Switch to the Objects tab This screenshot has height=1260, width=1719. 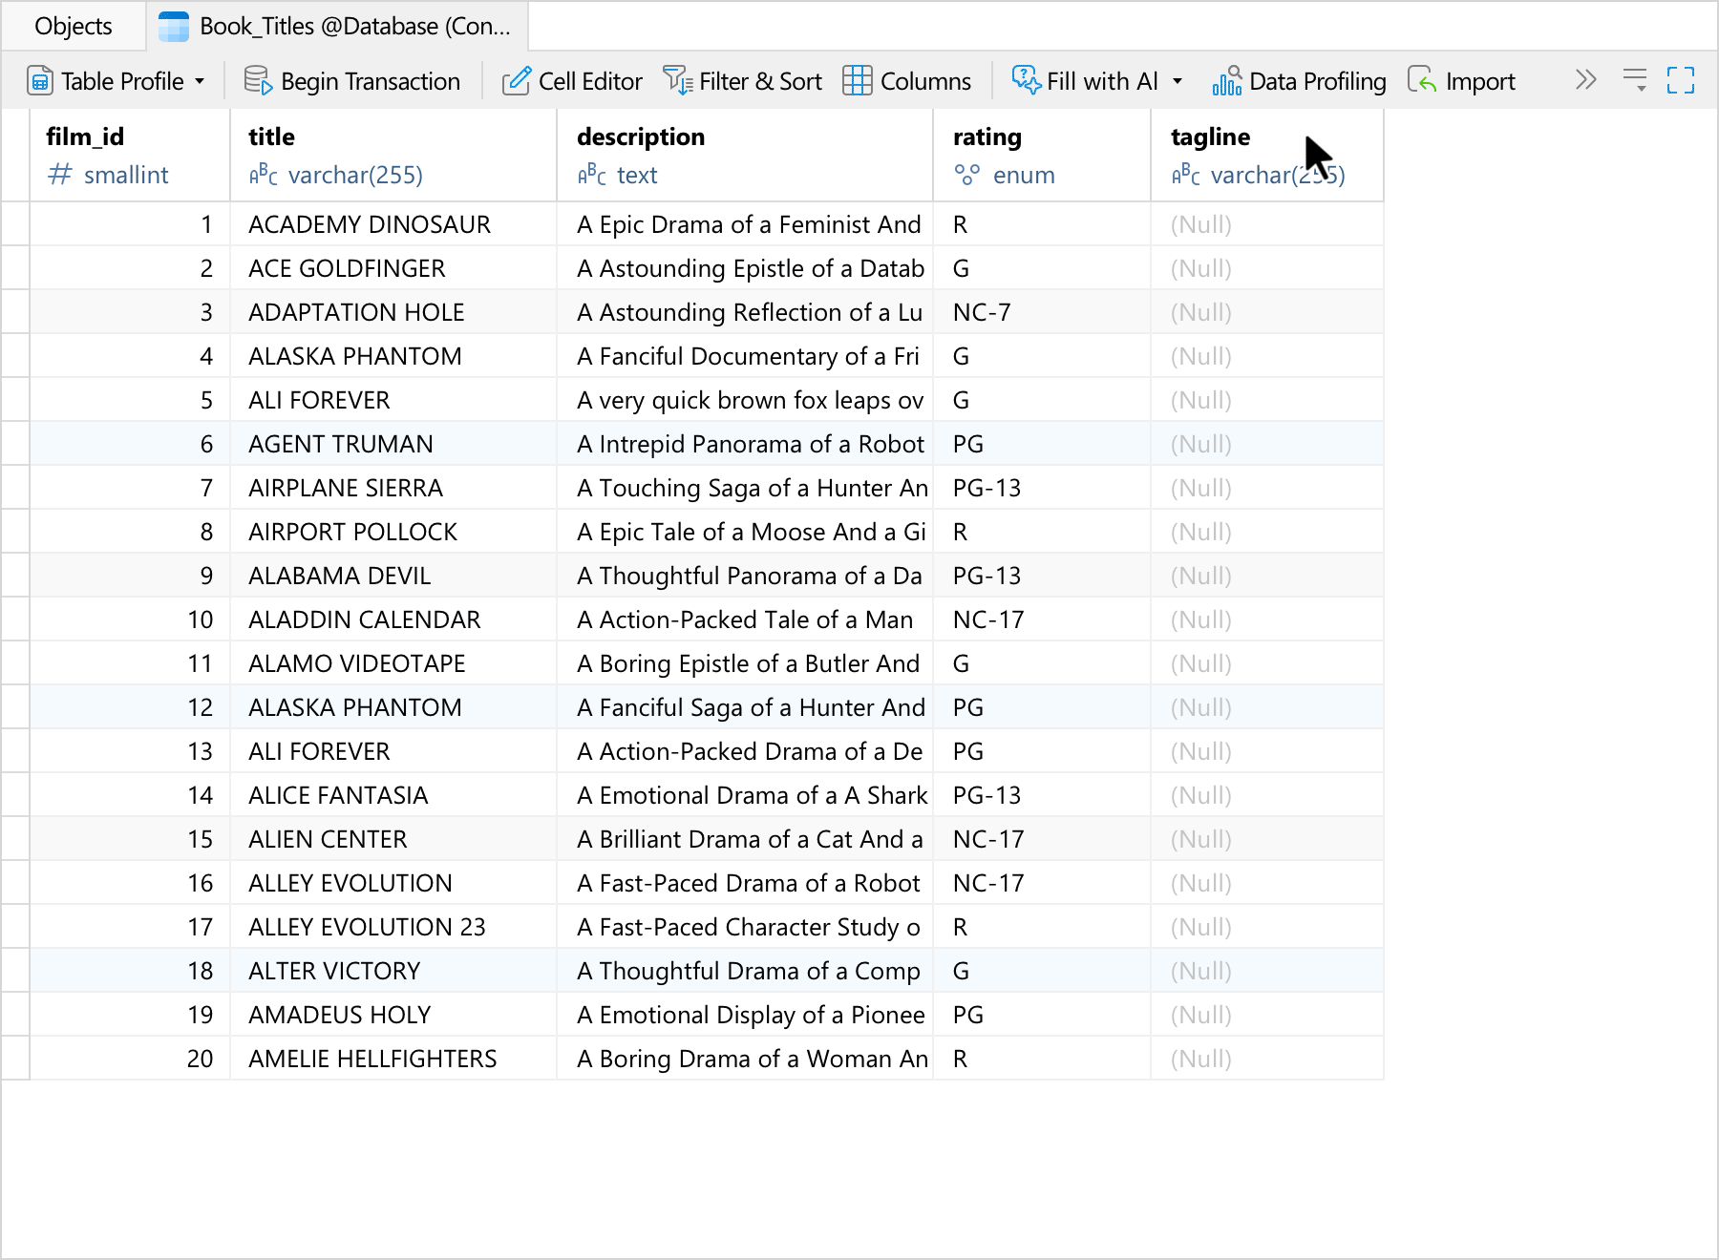(x=74, y=26)
